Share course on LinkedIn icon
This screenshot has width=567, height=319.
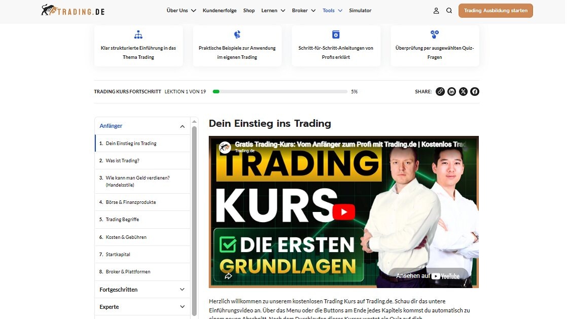(451, 92)
